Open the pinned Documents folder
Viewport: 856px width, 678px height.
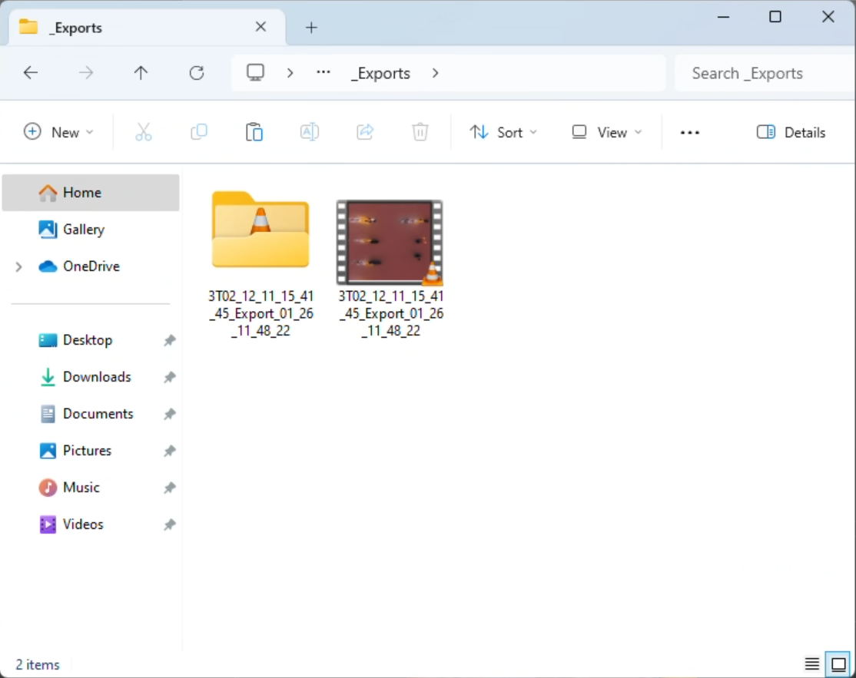(x=98, y=413)
